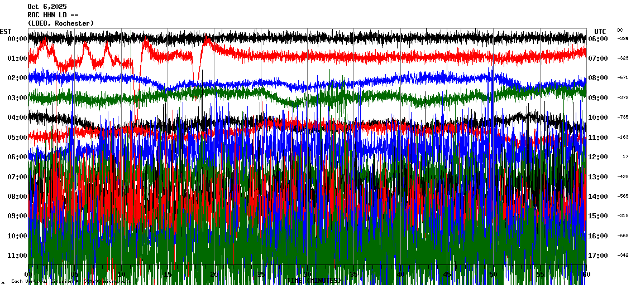Click the 60 minute tick label

[585, 275]
